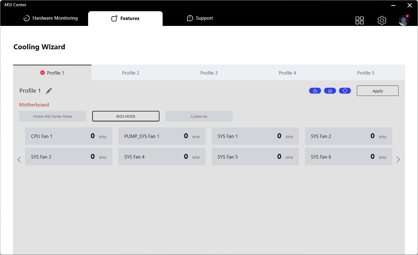Switch to the Hardware Monitoring tab
This screenshot has width=418, height=255.
pyautogui.click(x=51, y=18)
